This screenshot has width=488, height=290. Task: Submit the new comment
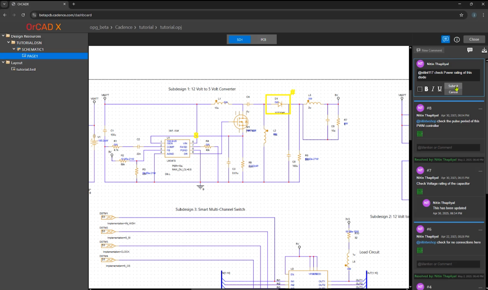[453, 86]
